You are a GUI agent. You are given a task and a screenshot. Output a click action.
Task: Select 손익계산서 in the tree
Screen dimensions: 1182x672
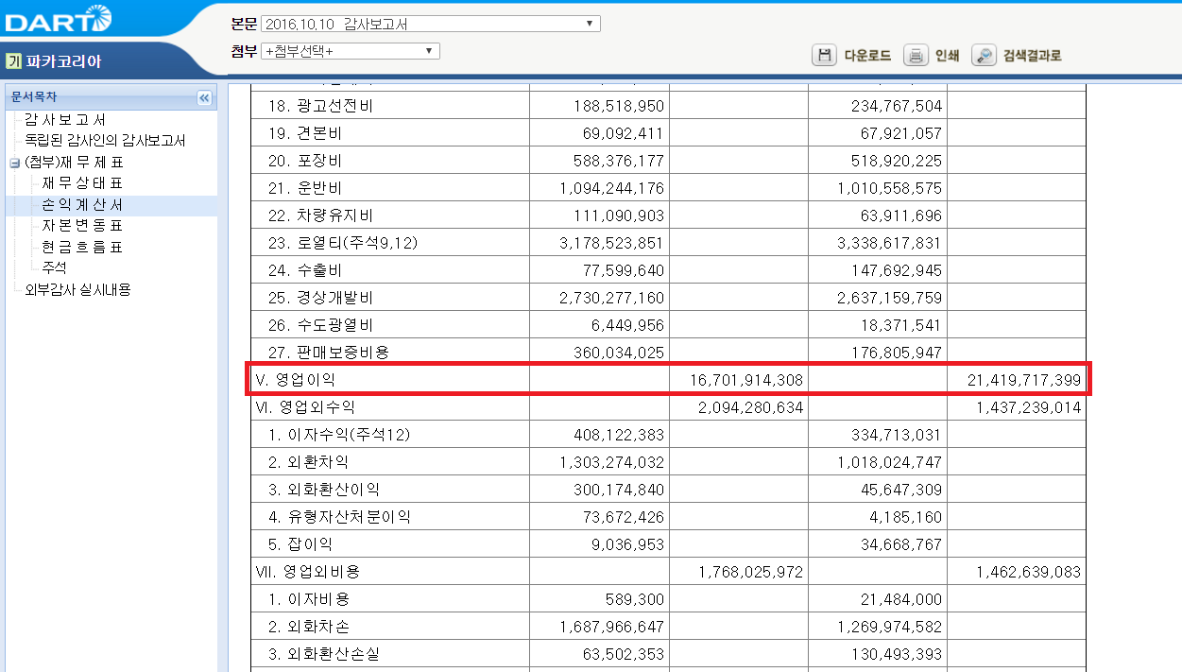82,205
